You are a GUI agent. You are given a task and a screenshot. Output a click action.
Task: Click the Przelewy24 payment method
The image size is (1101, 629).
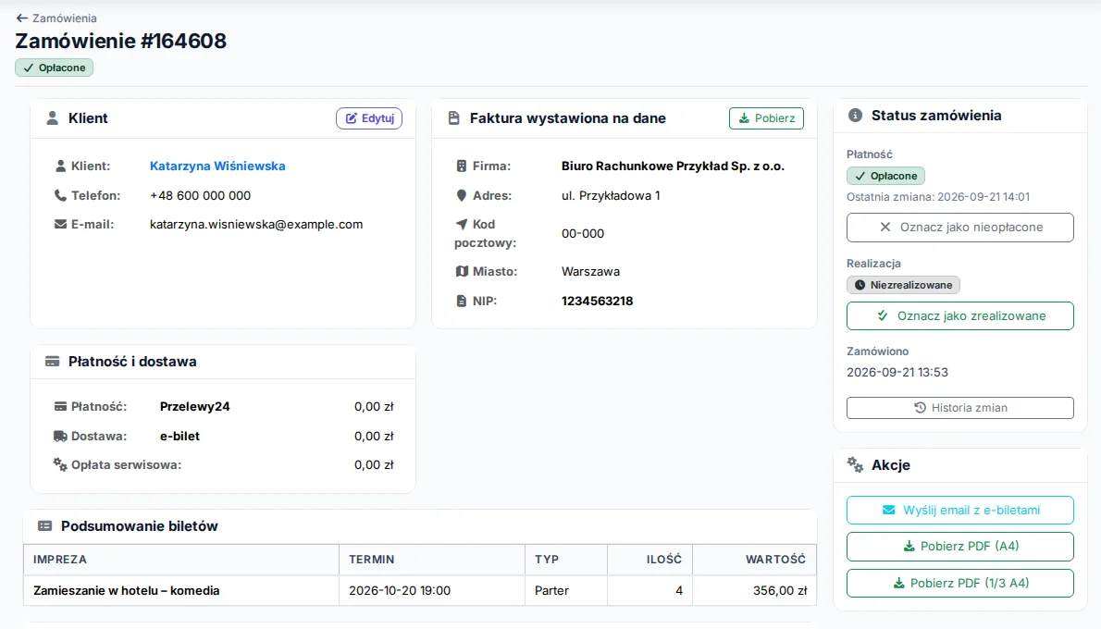[x=194, y=406]
